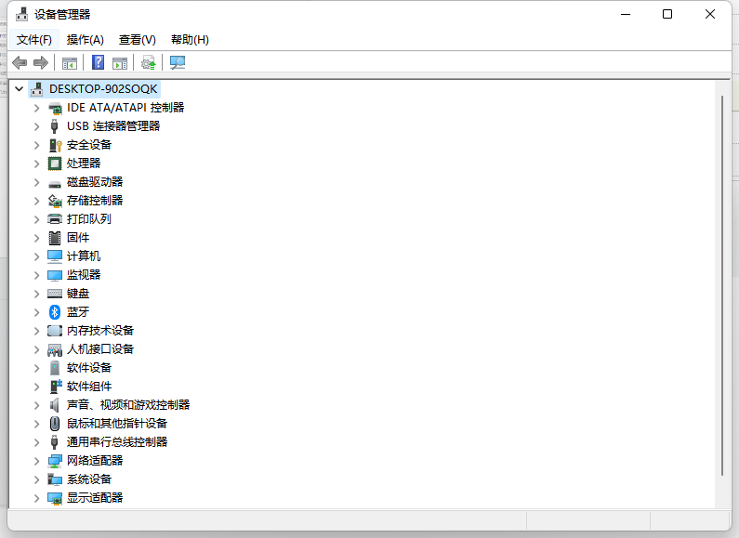The height and width of the screenshot is (538, 739).
Task: Click the 设备管理器 title bar icon
Action: pyautogui.click(x=21, y=14)
